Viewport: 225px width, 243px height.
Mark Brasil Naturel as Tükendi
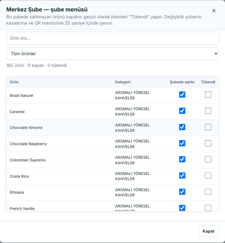click(x=208, y=94)
